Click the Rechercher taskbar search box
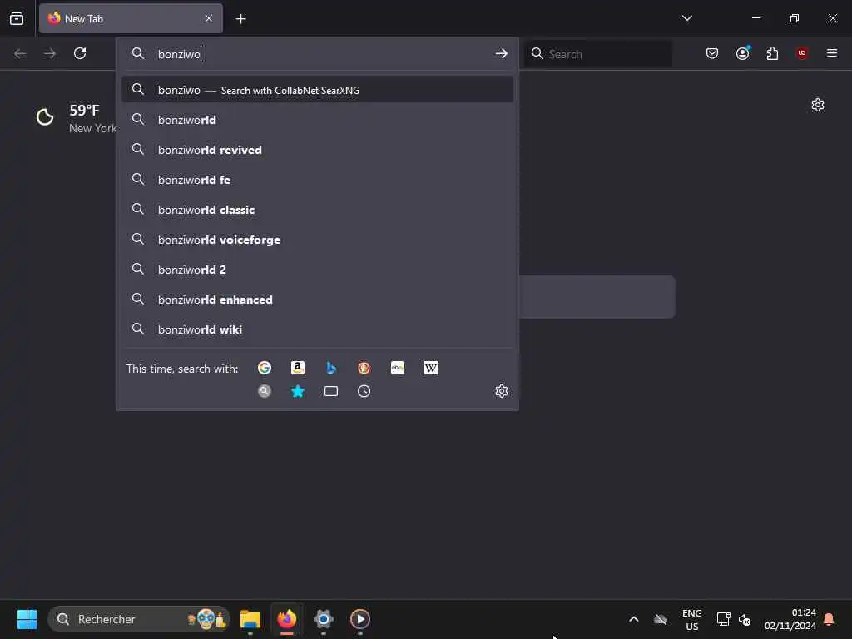The height and width of the screenshot is (639, 852). 139,619
